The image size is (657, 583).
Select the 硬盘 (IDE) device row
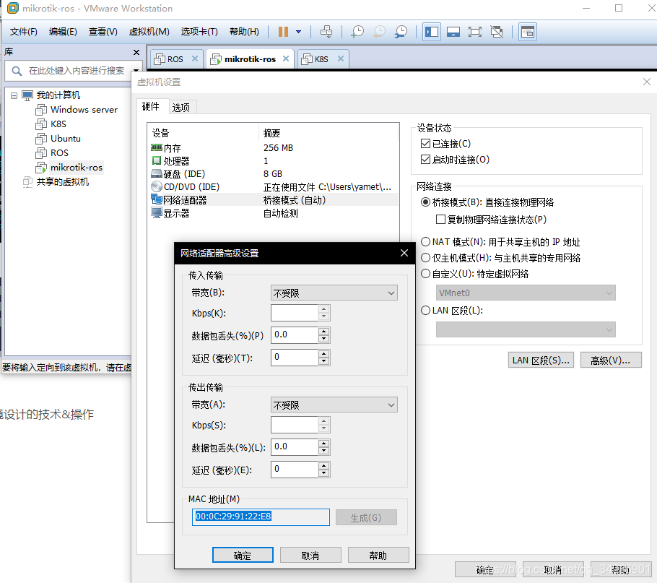click(274, 174)
